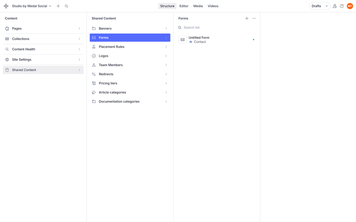
Task: Switch to the Structure tab
Action: pyautogui.click(x=167, y=6)
